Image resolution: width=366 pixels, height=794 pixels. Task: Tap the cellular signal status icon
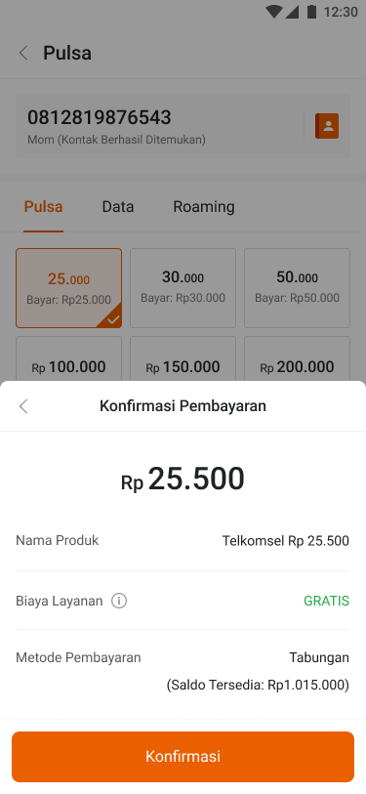(x=292, y=12)
